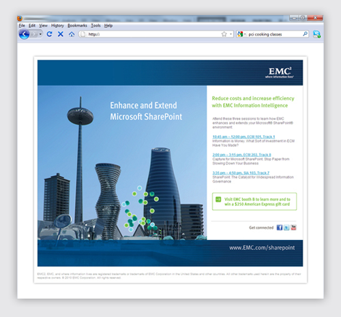
Task: Open the 2:00 pm ECM 202 session link
Action: pyautogui.click(x=241, y=155)
